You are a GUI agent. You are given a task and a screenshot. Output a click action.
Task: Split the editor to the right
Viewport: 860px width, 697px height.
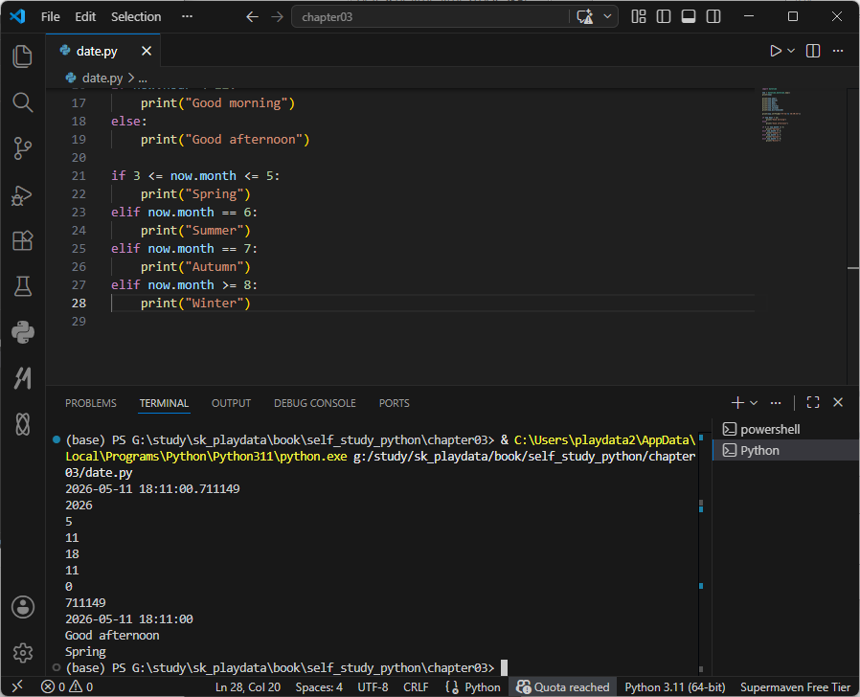point(813,51)
